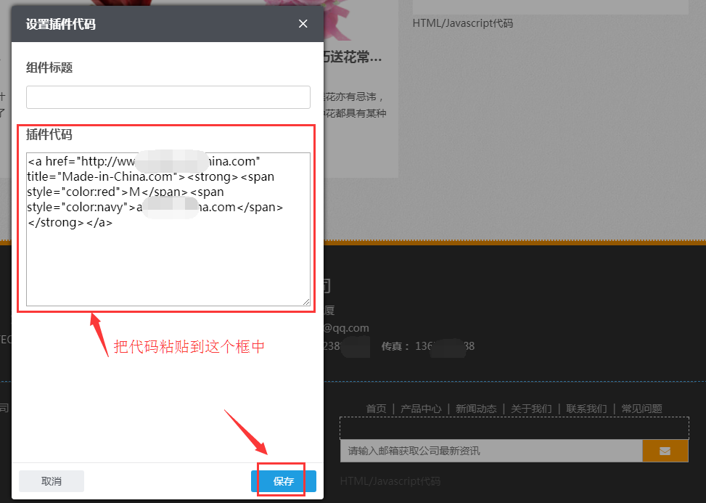706x503 pixels.
Task: Click the dashed editable box above email field
Action: click(x=514, y=427)
